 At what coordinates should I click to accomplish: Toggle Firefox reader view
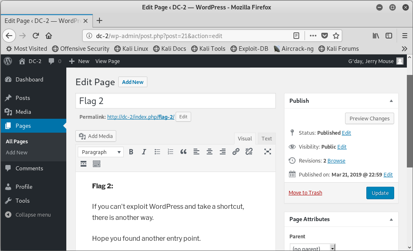click(x=296, y=36)
